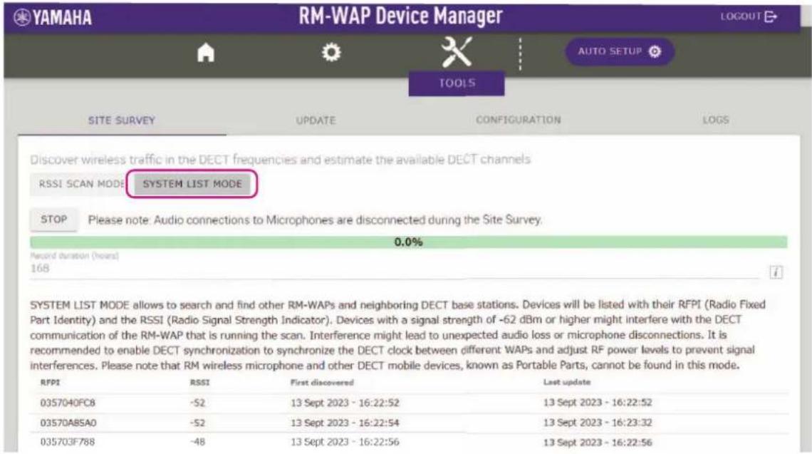Click the 0.0% survey progress bar
Image resolution: width=812 pixels, height=454 pixels.
point(409,242)
